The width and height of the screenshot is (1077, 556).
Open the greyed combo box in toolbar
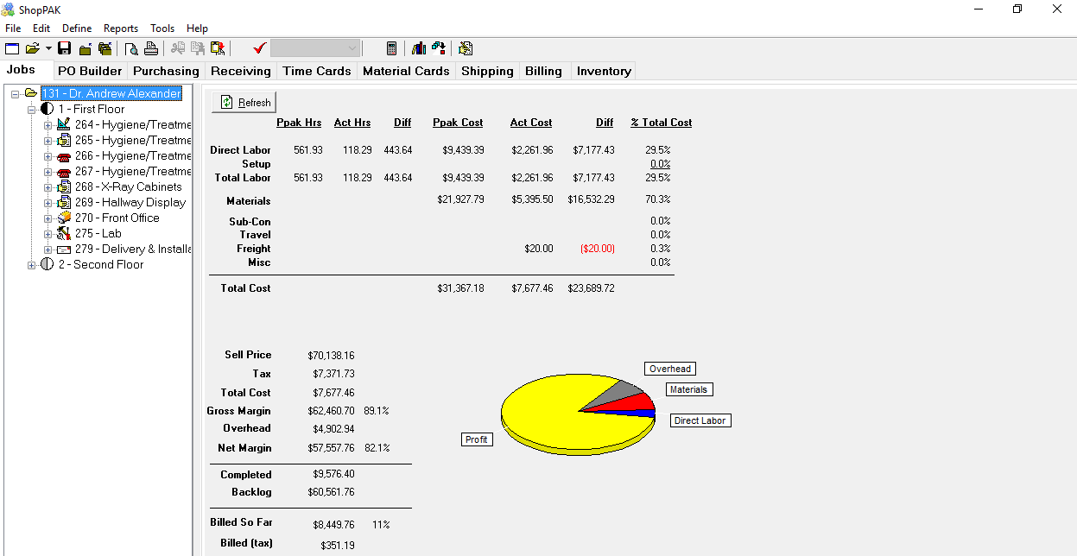point(315,48)
